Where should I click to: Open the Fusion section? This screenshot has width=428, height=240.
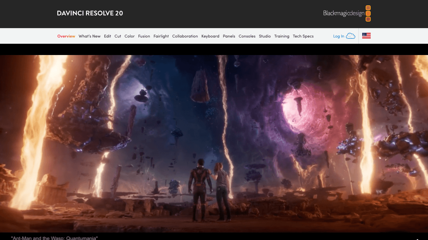144,36
